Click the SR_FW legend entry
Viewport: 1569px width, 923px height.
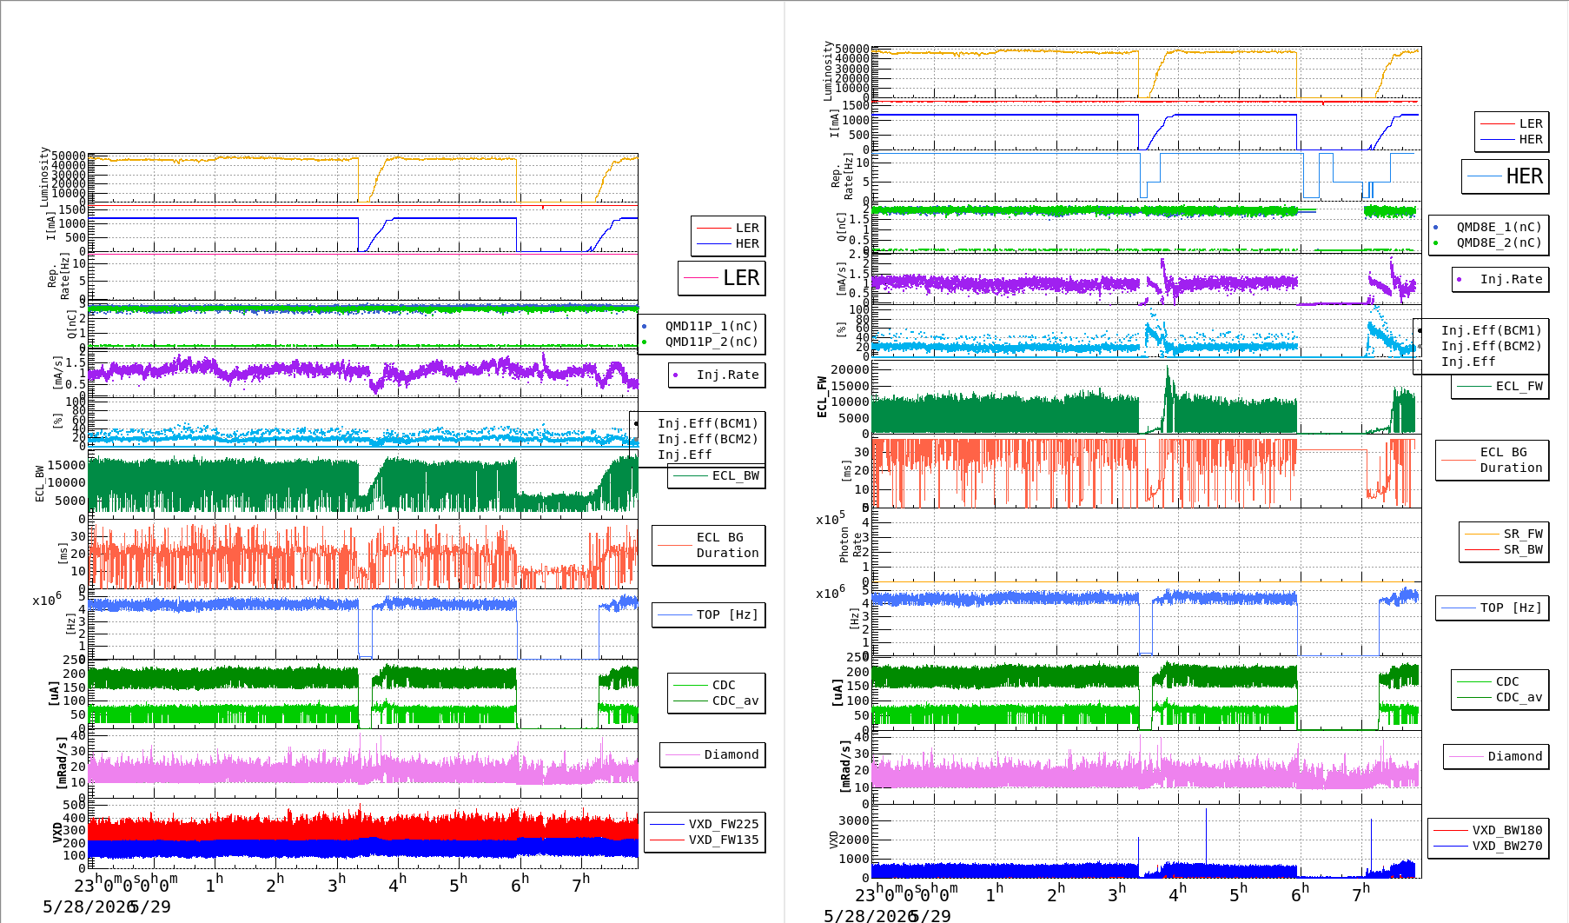click(1505, 535)
